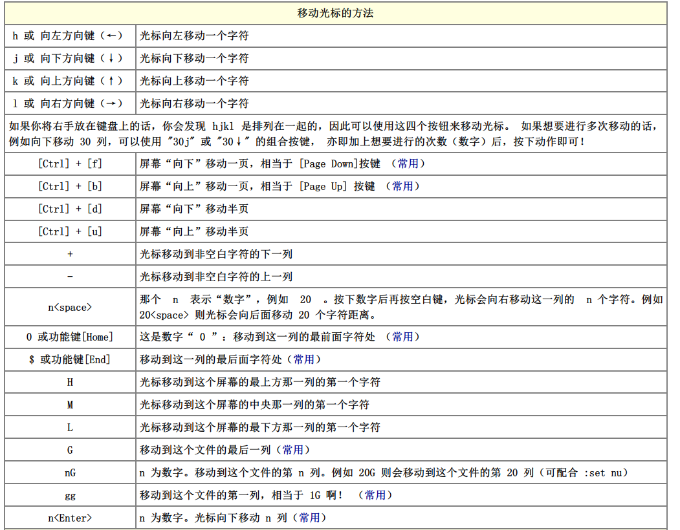The image size is (680, 530).
Task: Click the table header "移动光标的方法"
Action: [335, 13]
